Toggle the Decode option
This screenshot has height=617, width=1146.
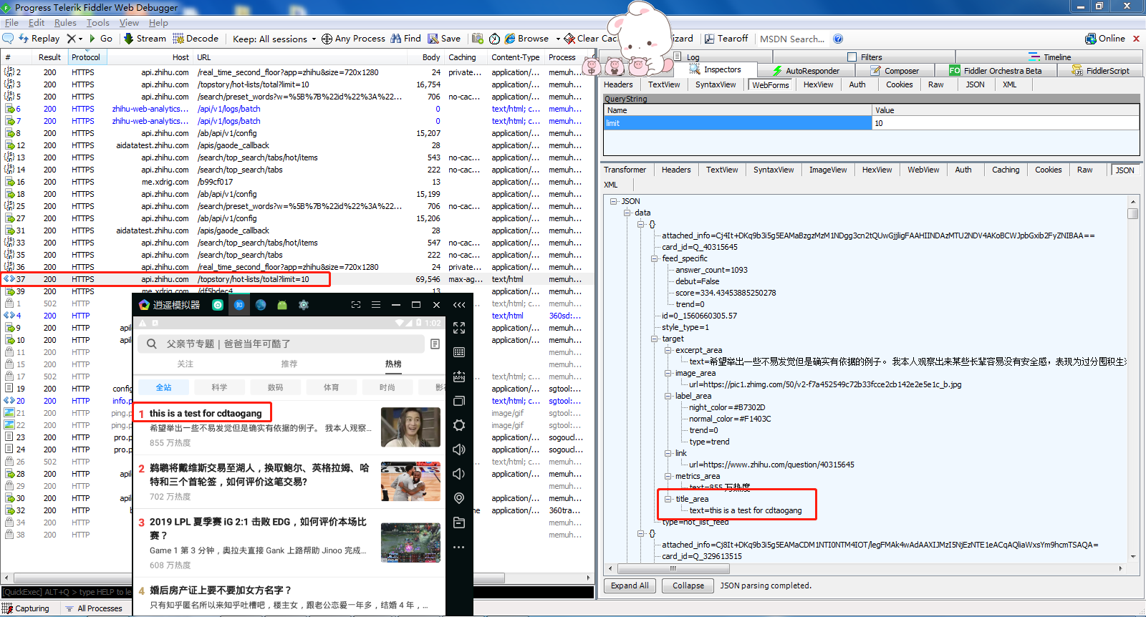click(x=196, y=39)
